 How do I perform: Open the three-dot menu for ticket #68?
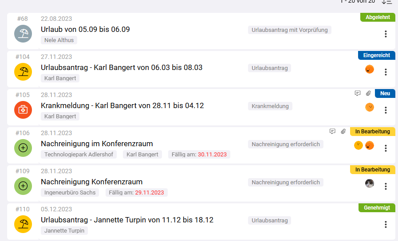click(386, 34)
